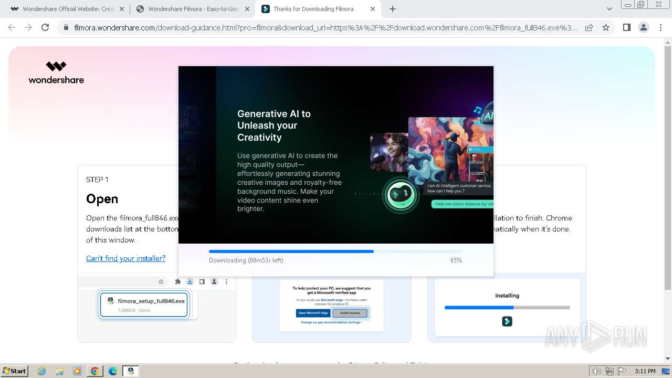This screenshot has width=672, height=378.
Task: Click the Generative AI promo heading
Action: pyautogui.click(x=274, y=125)
